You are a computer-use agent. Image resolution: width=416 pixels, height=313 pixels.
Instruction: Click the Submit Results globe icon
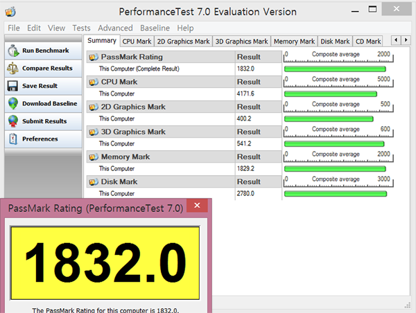click(x=13, y=121)
